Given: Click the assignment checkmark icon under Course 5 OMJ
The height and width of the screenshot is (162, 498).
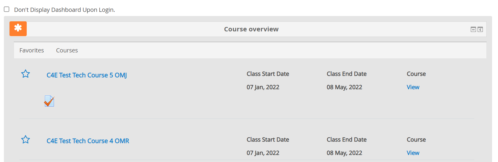Looking at the screenshot, I should [x=49, y=101].
